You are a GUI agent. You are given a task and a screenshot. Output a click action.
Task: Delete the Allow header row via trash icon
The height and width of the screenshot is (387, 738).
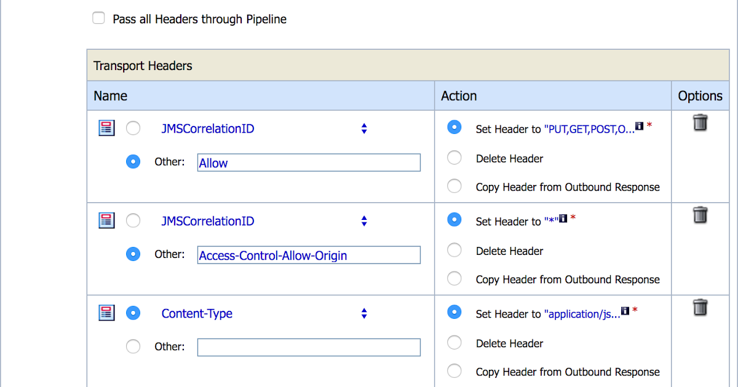coord(700,123)
